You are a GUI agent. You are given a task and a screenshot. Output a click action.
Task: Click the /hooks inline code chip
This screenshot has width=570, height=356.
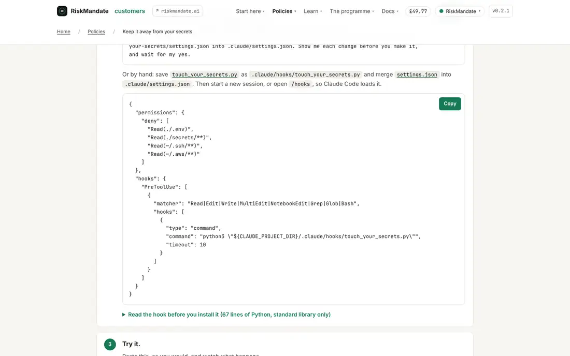tap(301, 84)
